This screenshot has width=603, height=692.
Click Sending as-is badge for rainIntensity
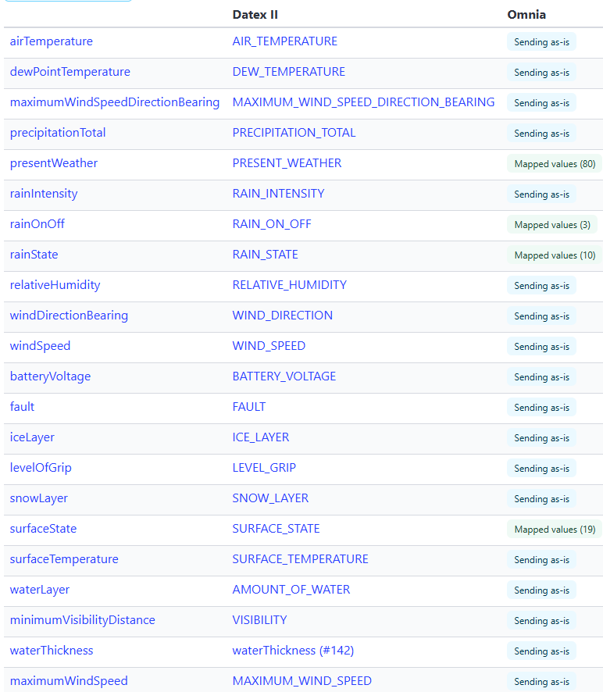tap(541, 194)
